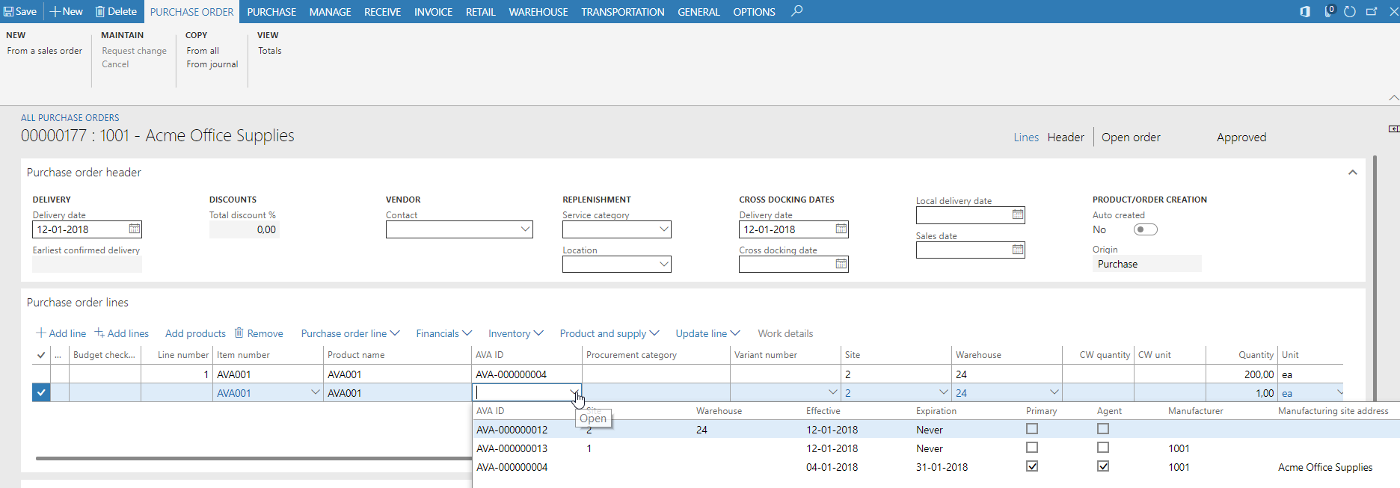Image resolution: width=1400 pixels, height=488 pixels.
Task: Switch to the MANAGE tab
Action: (x=330, y=12)
